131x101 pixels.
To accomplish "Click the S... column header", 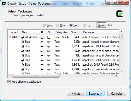I will click(50, 32).
